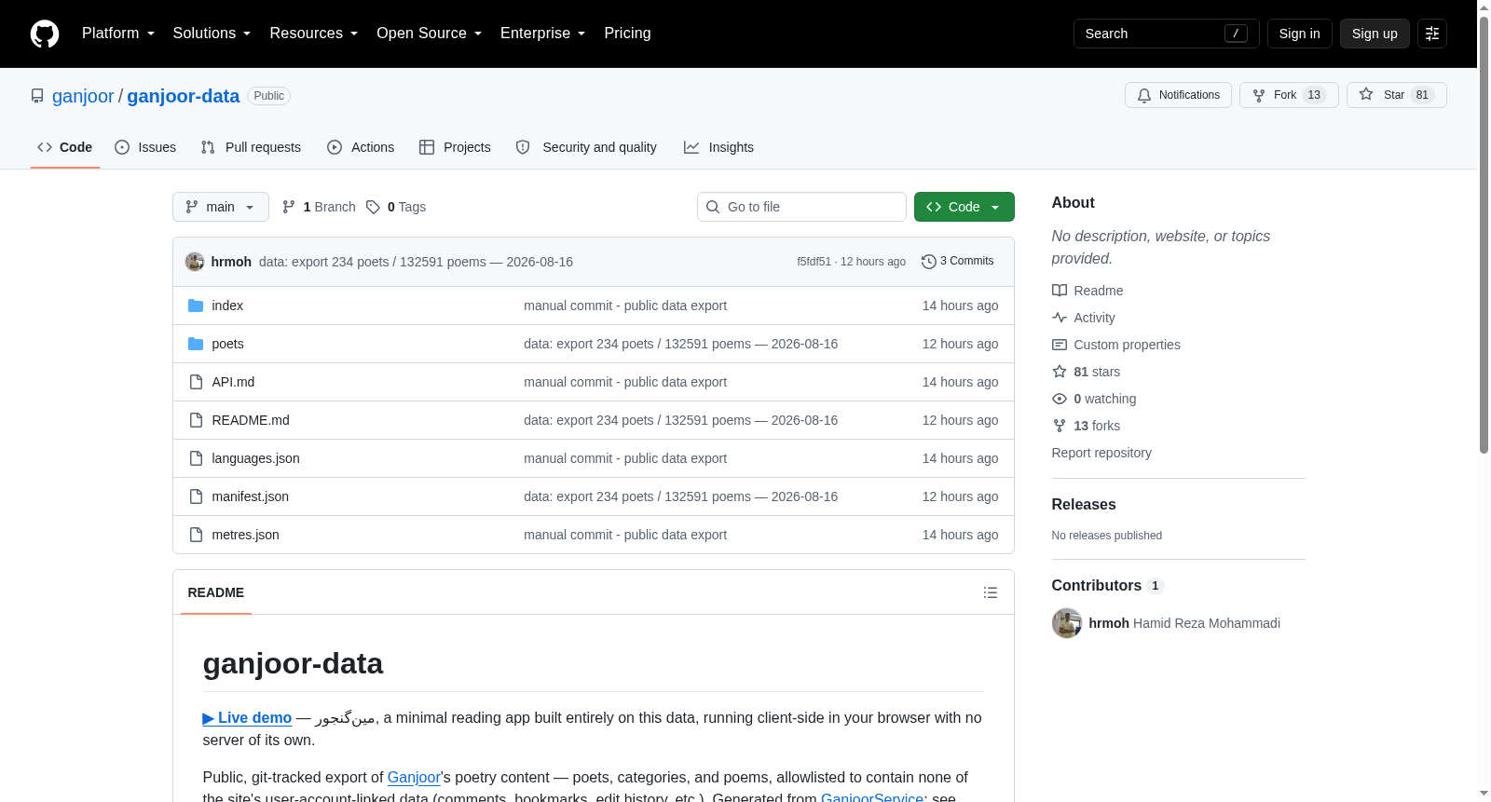Viewport: 1491px width, 802px height.
Task: Click the manifest.json file icon
Action: pyautogui.click(x=196, y=496)
